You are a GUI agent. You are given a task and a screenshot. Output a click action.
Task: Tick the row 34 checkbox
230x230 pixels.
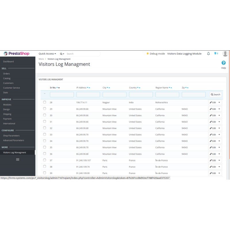pos(45,141)
